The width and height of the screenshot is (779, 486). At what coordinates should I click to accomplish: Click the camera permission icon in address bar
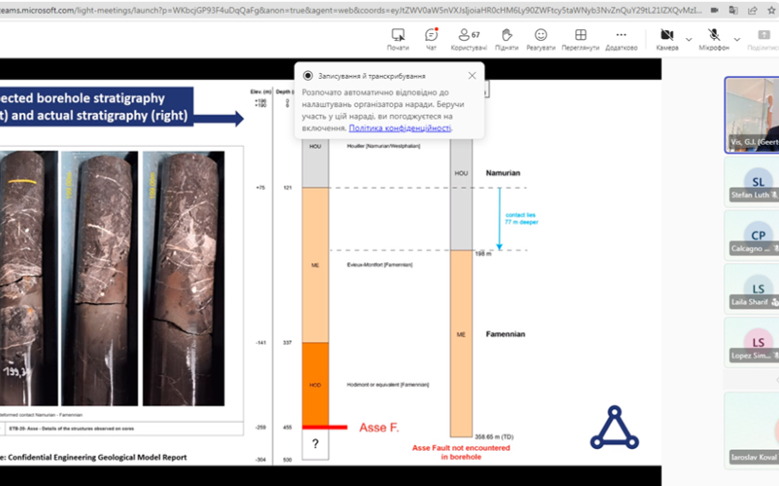[715, 10]
